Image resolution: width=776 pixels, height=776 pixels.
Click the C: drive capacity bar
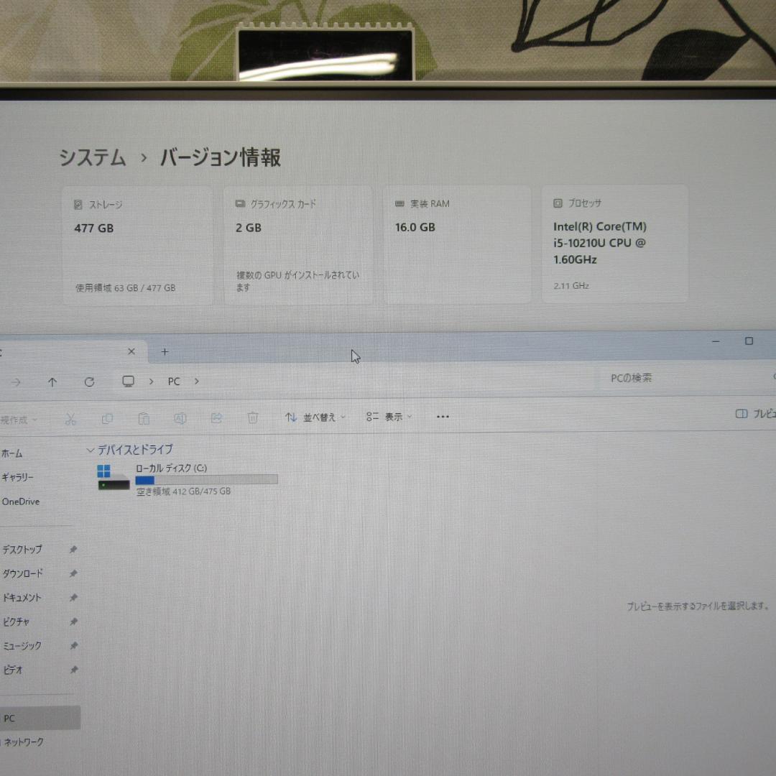(207, 479)
